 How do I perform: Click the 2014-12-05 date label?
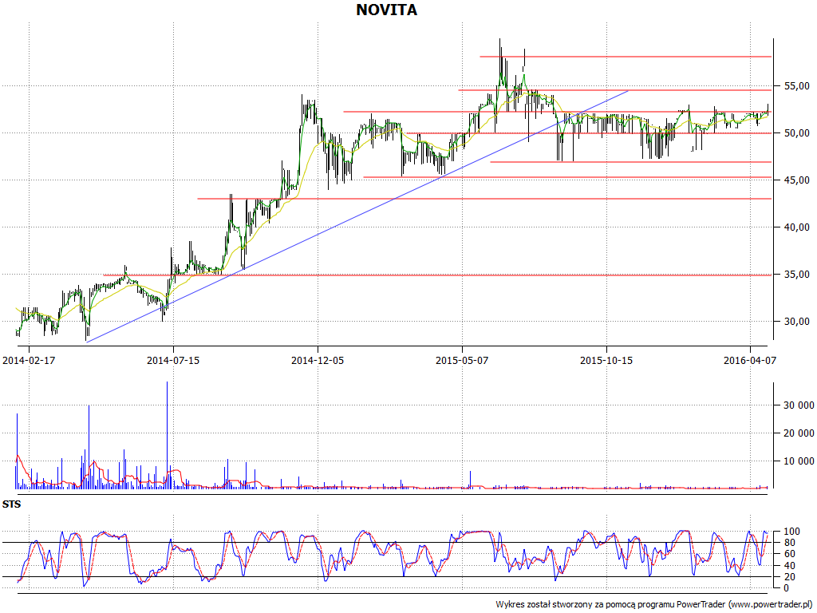318,360
